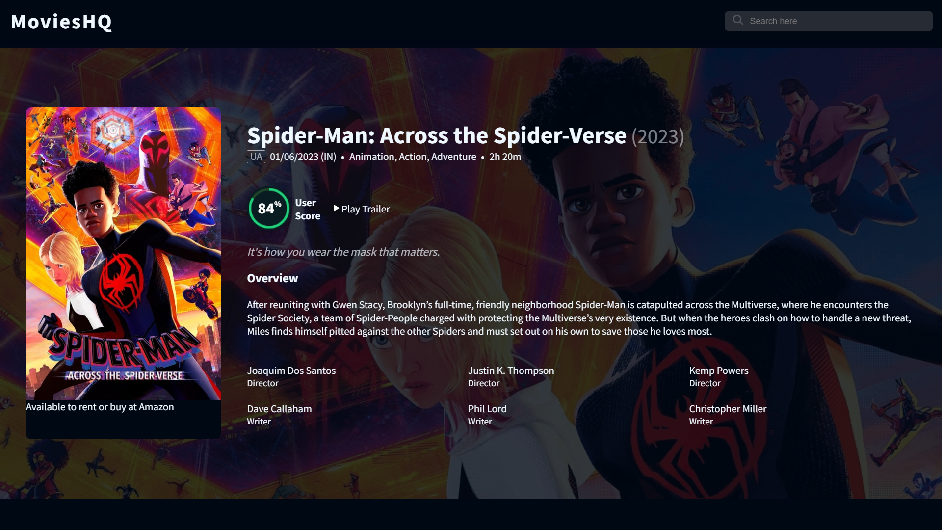Click the release date 01/06/2023 (IN)
This screenshot has width=942, height=530.
point(303,157)
